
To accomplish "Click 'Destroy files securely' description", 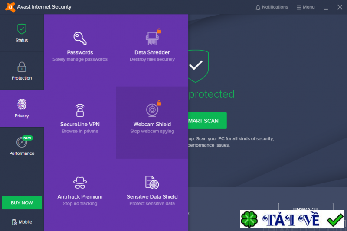I will [152, 59].
